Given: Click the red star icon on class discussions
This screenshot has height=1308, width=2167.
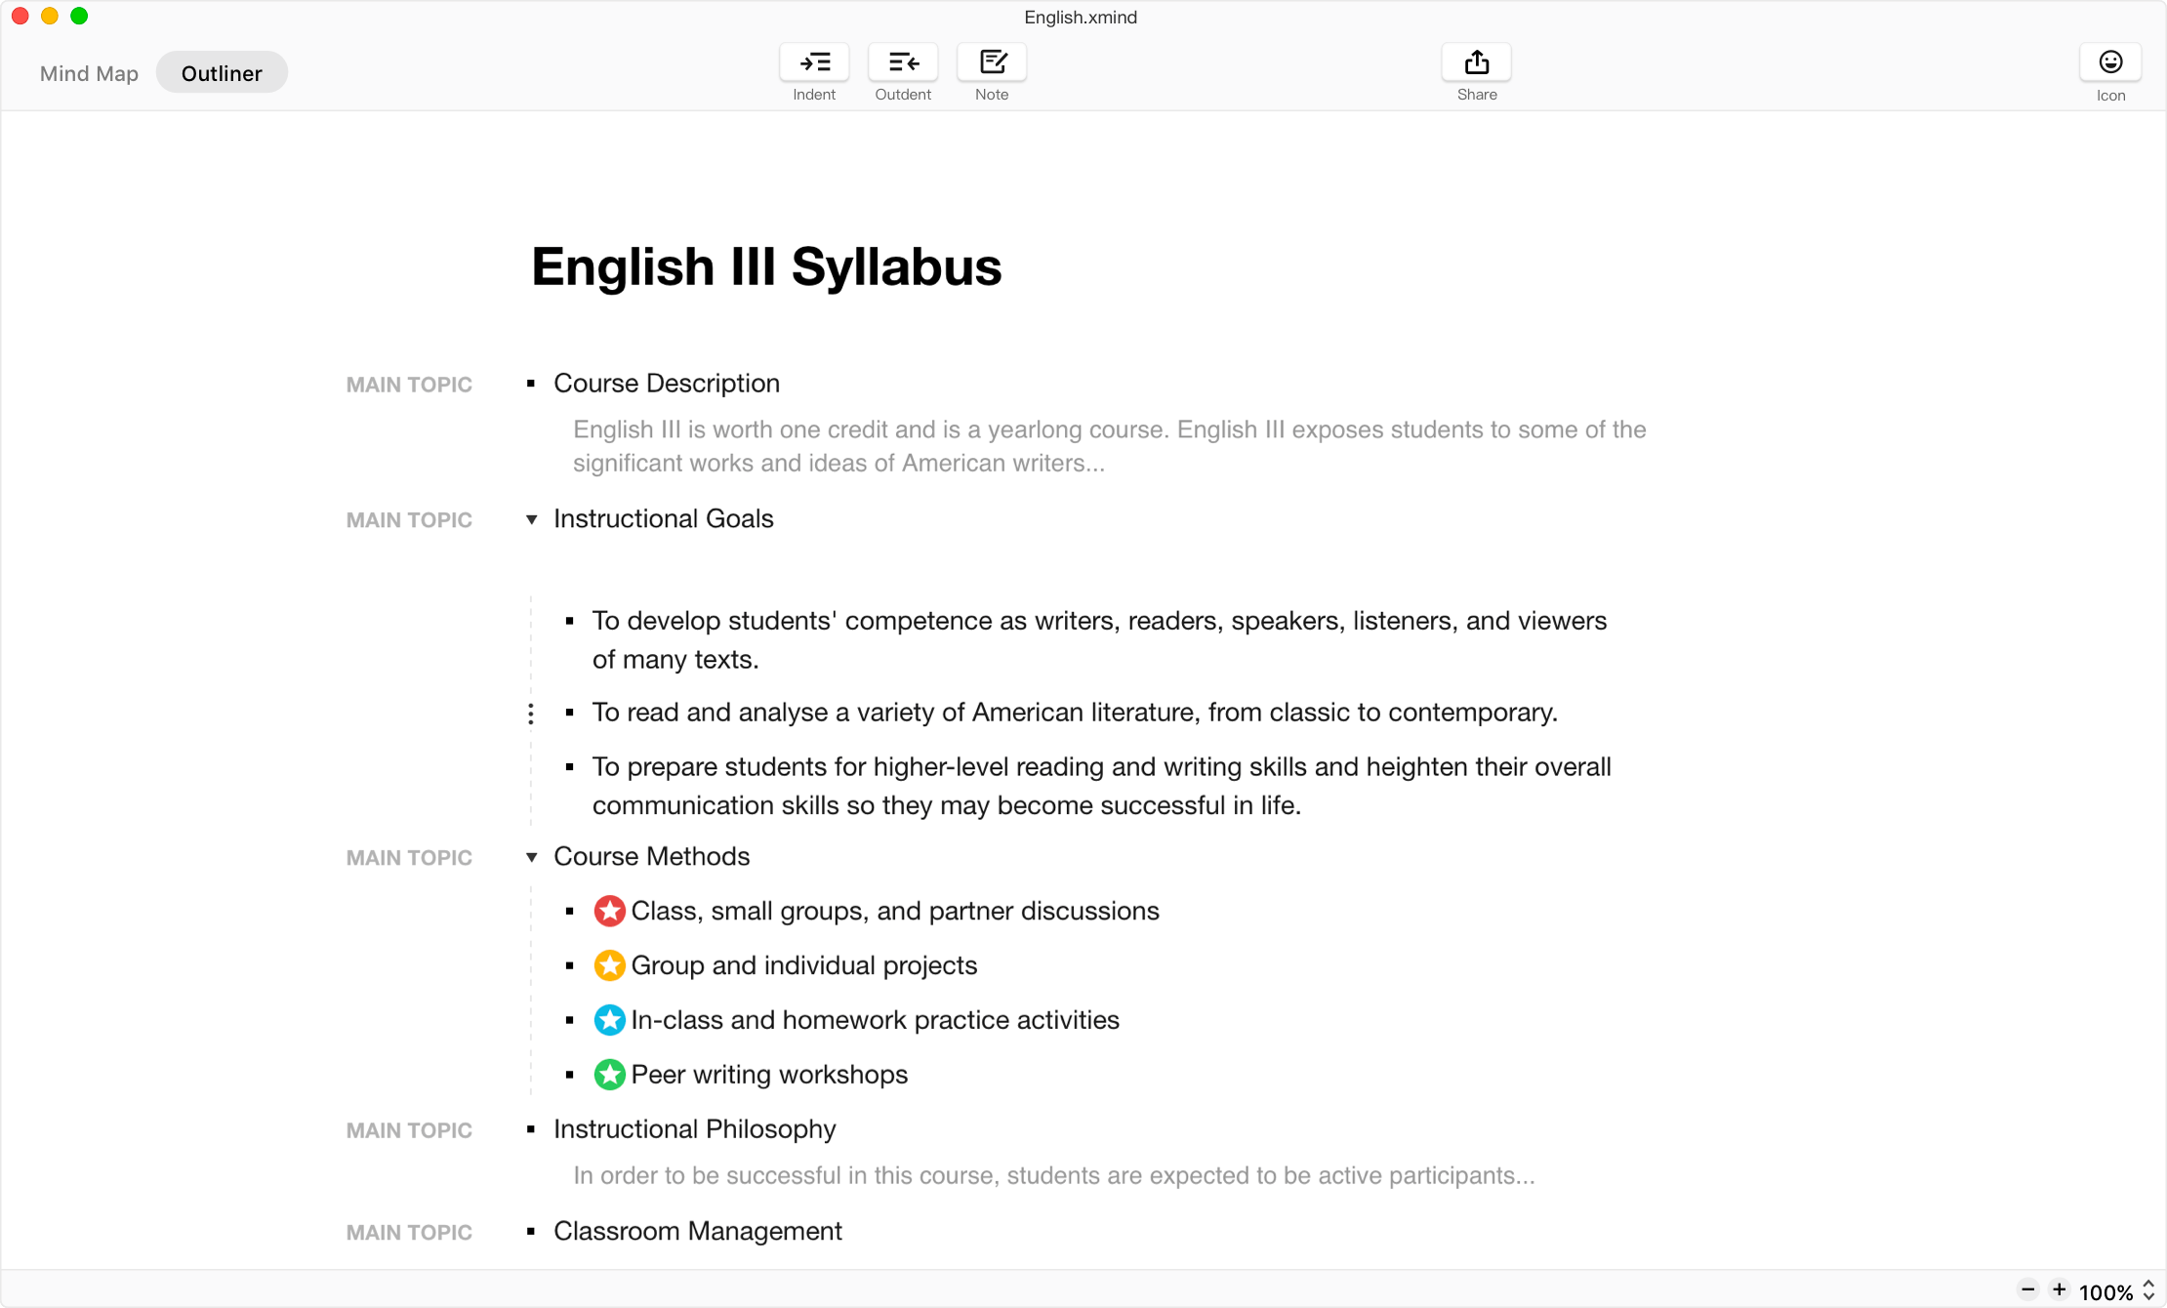Looking at the screenshot, I should tap(608, 910).
